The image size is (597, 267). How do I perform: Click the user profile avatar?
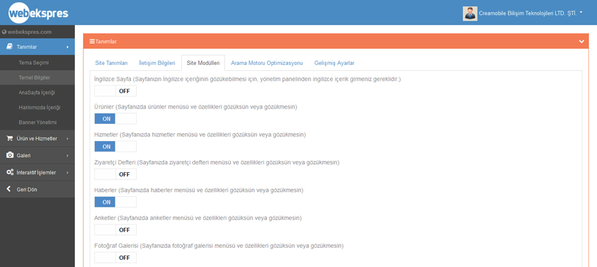click(x=470, y=13)
